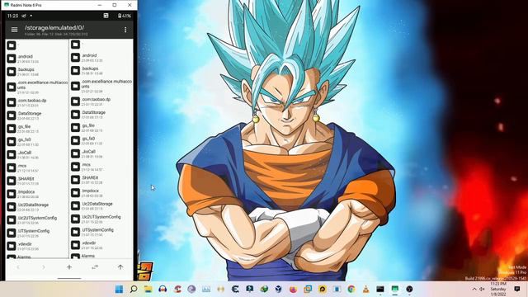The image size is (528, 297).
Task: Tap the up arrow to go to parent folder
Action: (x=120, y=267)
